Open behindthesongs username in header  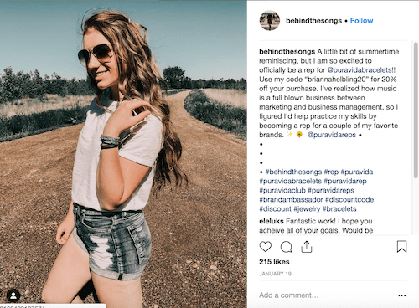[x=313, y=21]
